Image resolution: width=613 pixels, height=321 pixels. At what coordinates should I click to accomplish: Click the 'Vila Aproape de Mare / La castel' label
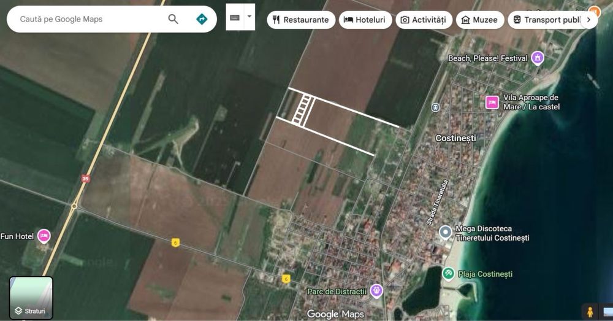click(531, 102)
